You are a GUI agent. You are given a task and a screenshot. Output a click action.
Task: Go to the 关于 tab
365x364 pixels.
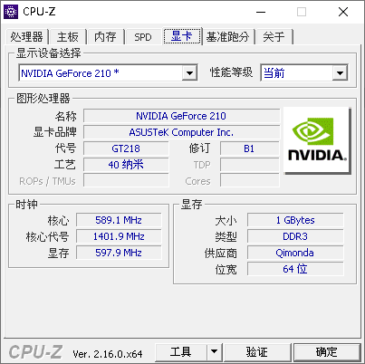[274, 37]
